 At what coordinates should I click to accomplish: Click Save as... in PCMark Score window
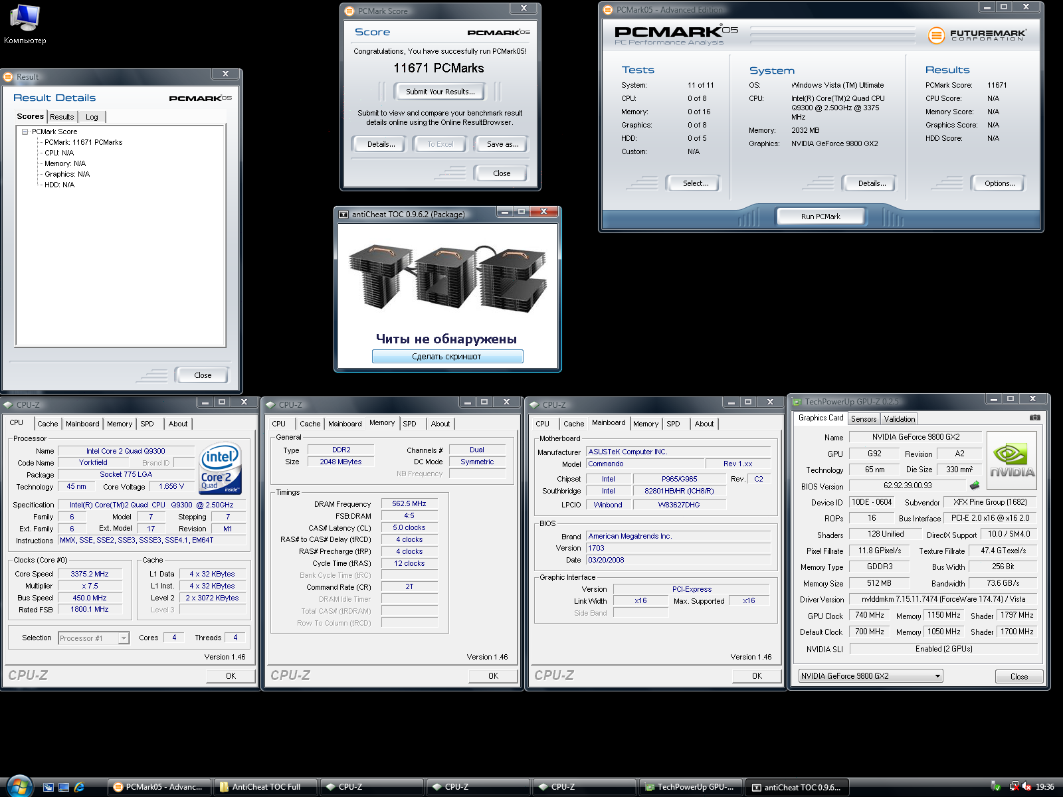coord(502,144)
